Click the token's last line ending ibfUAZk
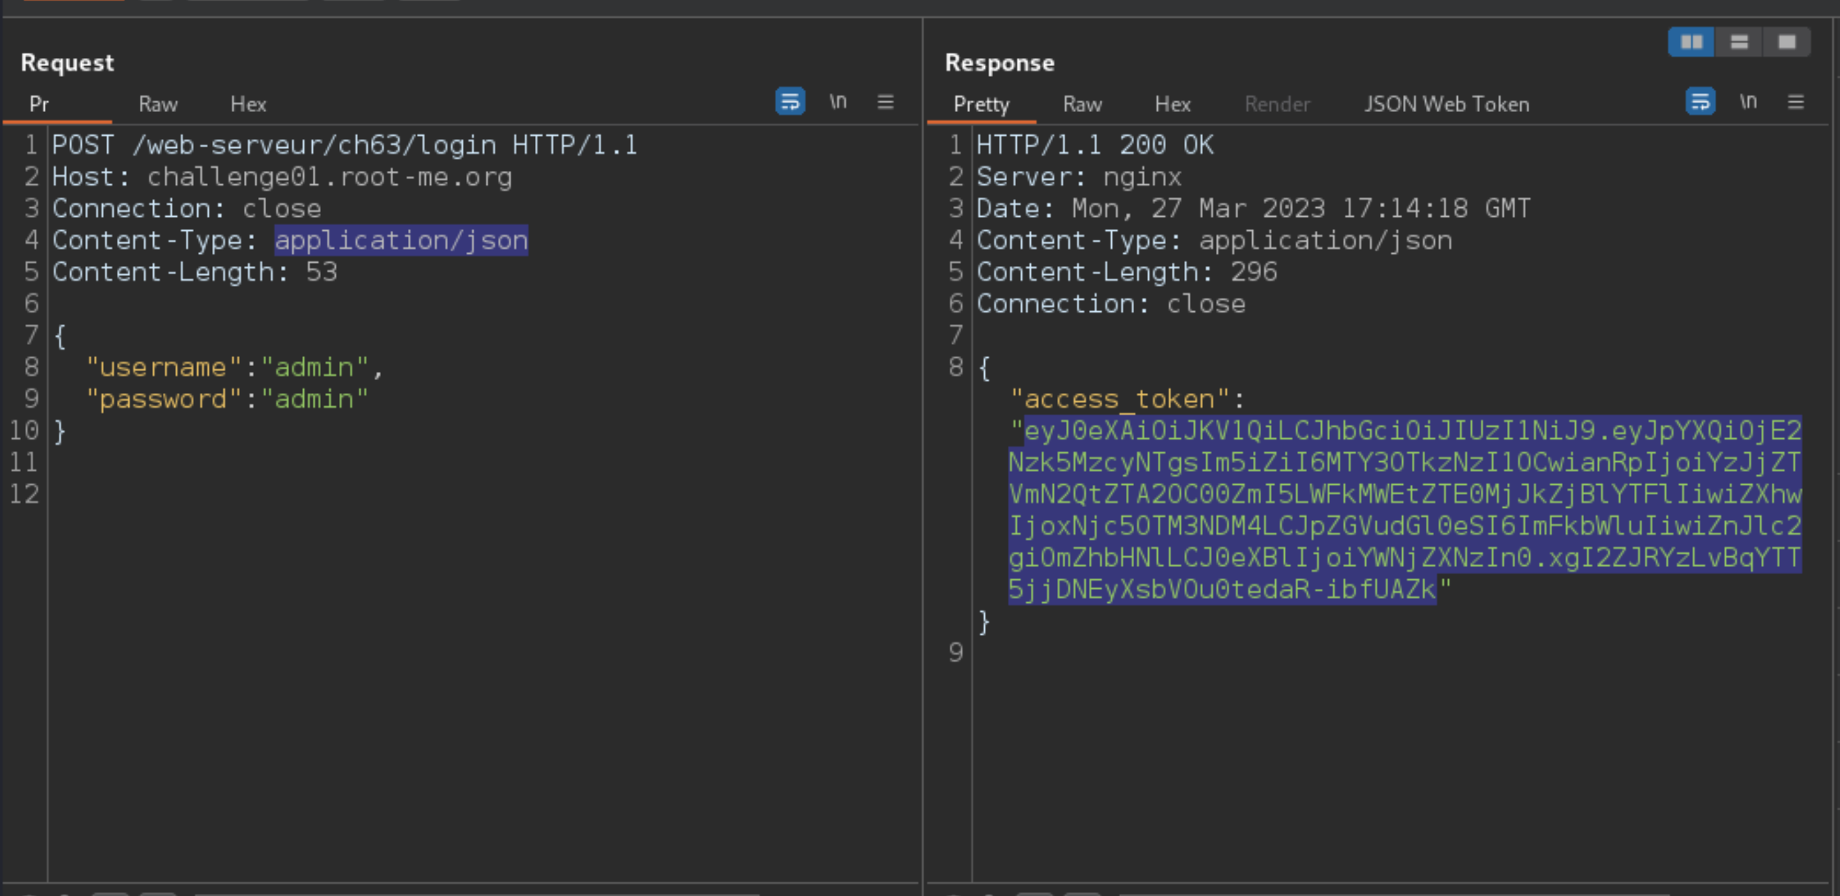The image size is (1840, 896). tap(1222, 589)
